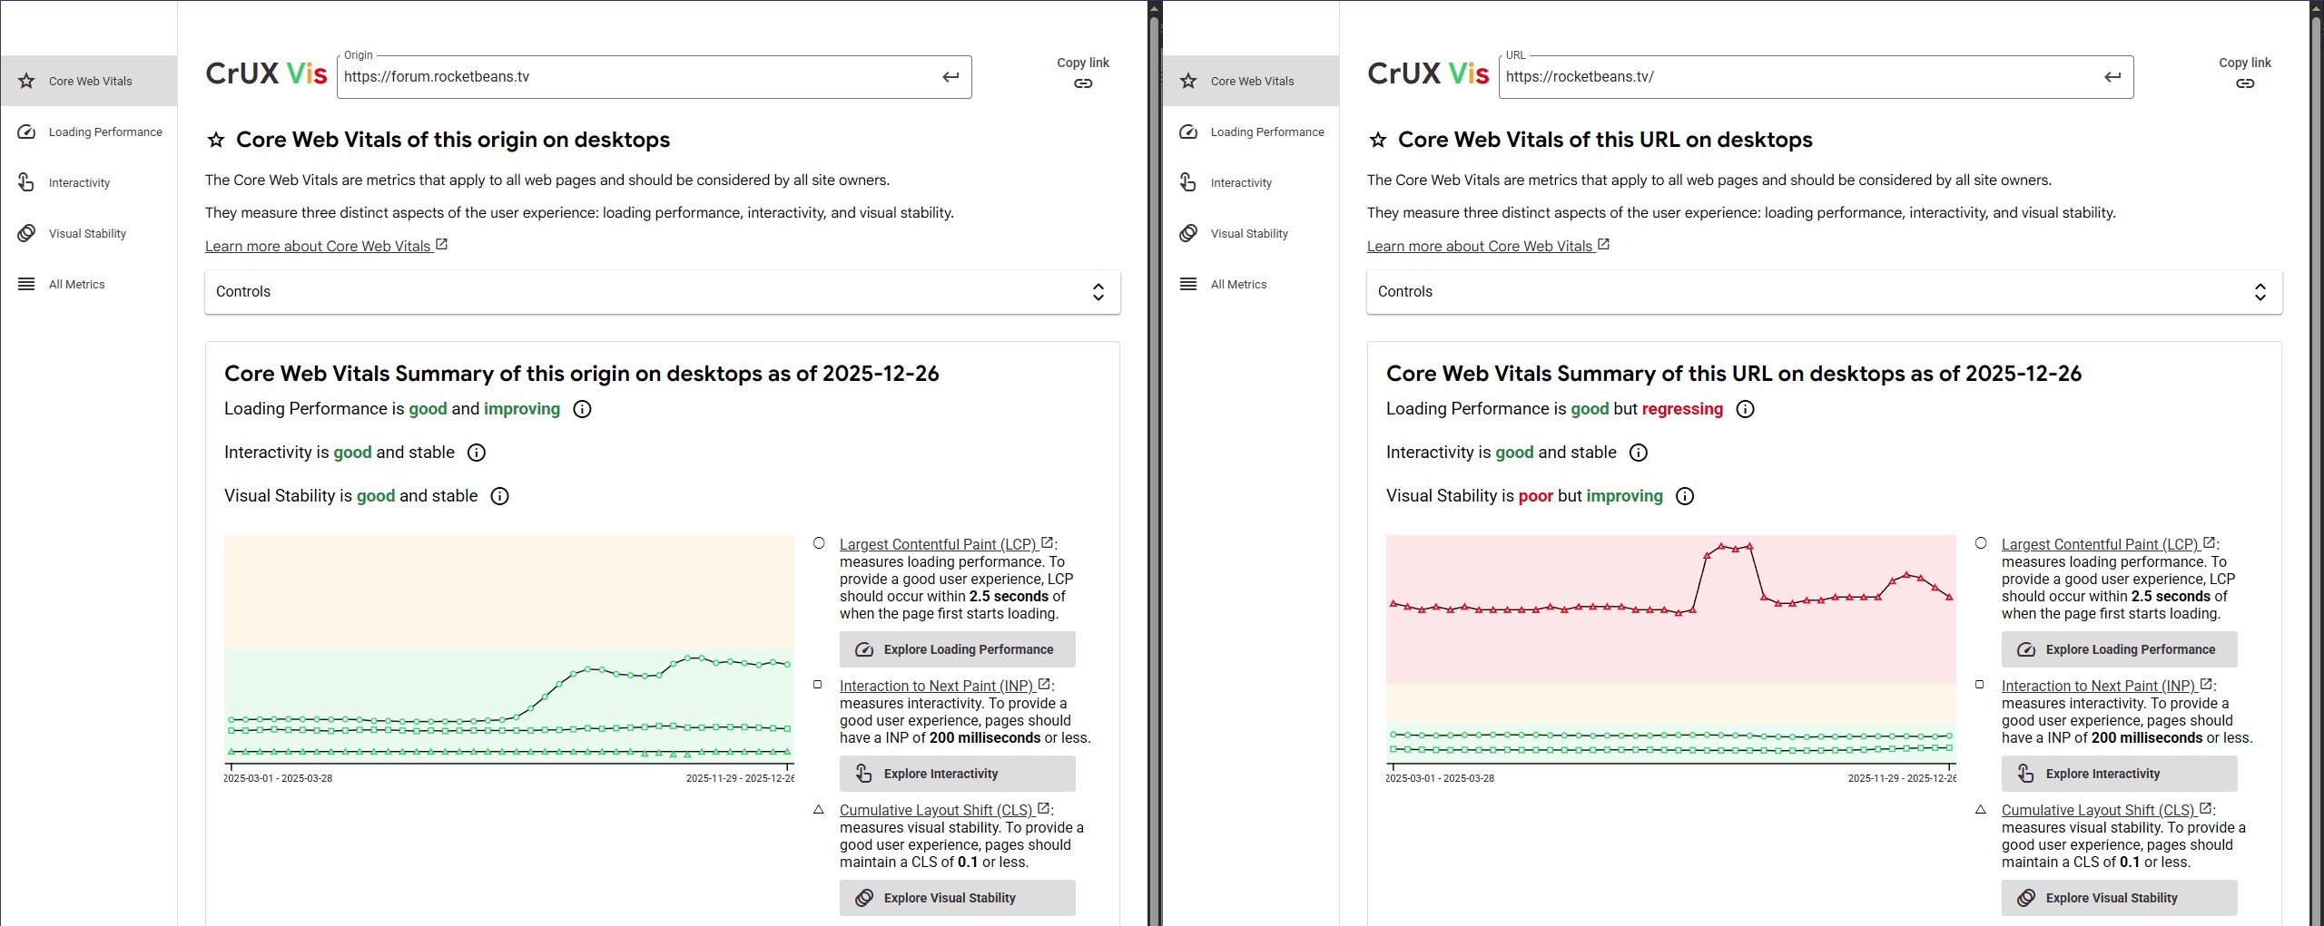2324x926 pixels.
Task: Open Loading Performance in left sidebar
Action: click(105, 132)
